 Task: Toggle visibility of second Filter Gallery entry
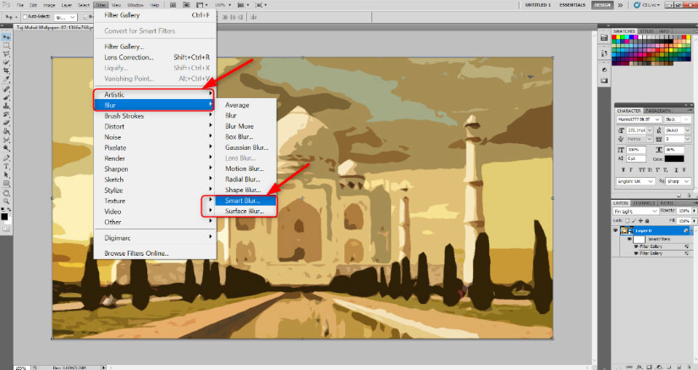pyautogui.click(x=636, y=253)
